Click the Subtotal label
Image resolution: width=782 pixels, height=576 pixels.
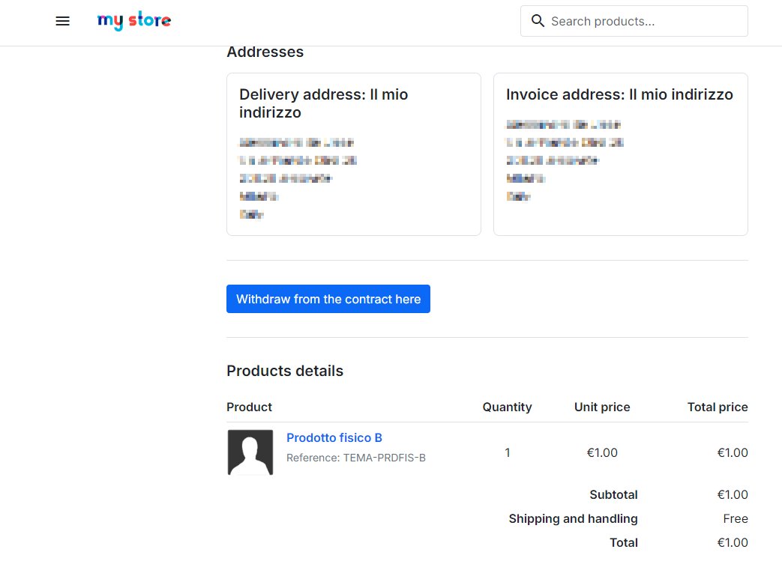click(613, 495)
